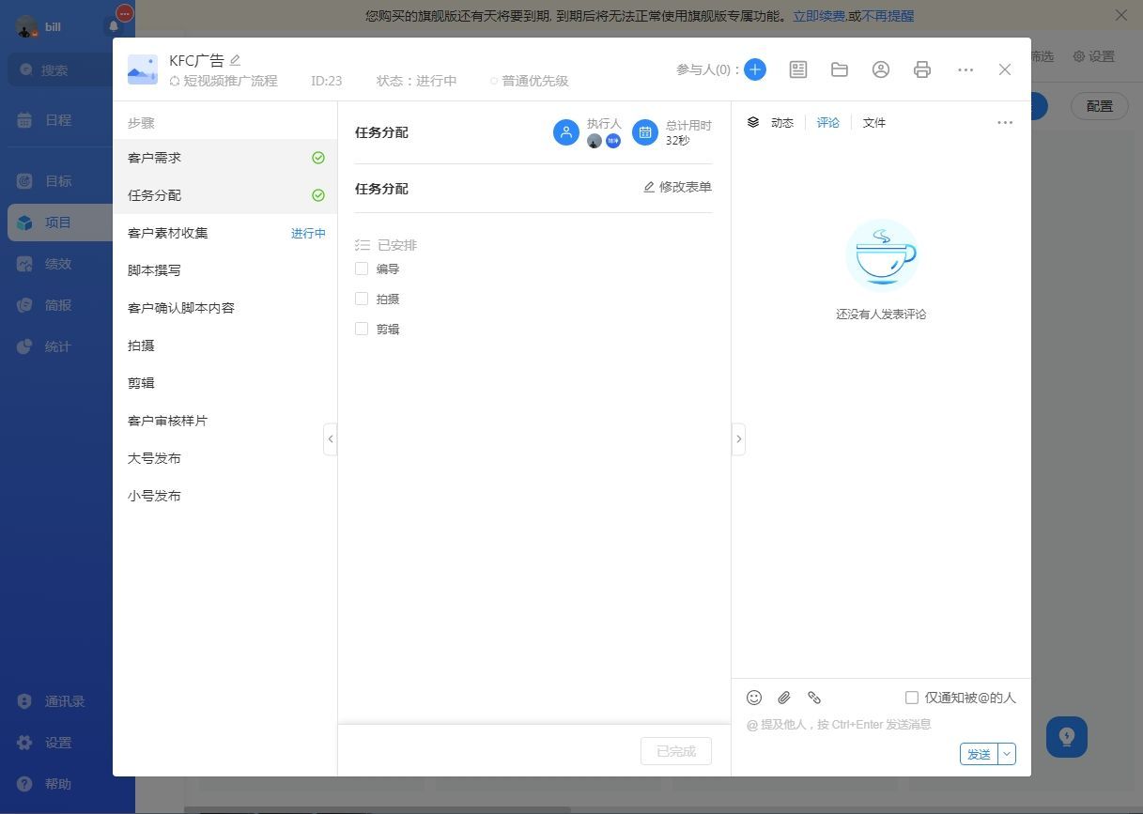The width and height of the screenshot is (1143, 814).
Task: Switch to the 评论 tab
Action: (827, 123)
